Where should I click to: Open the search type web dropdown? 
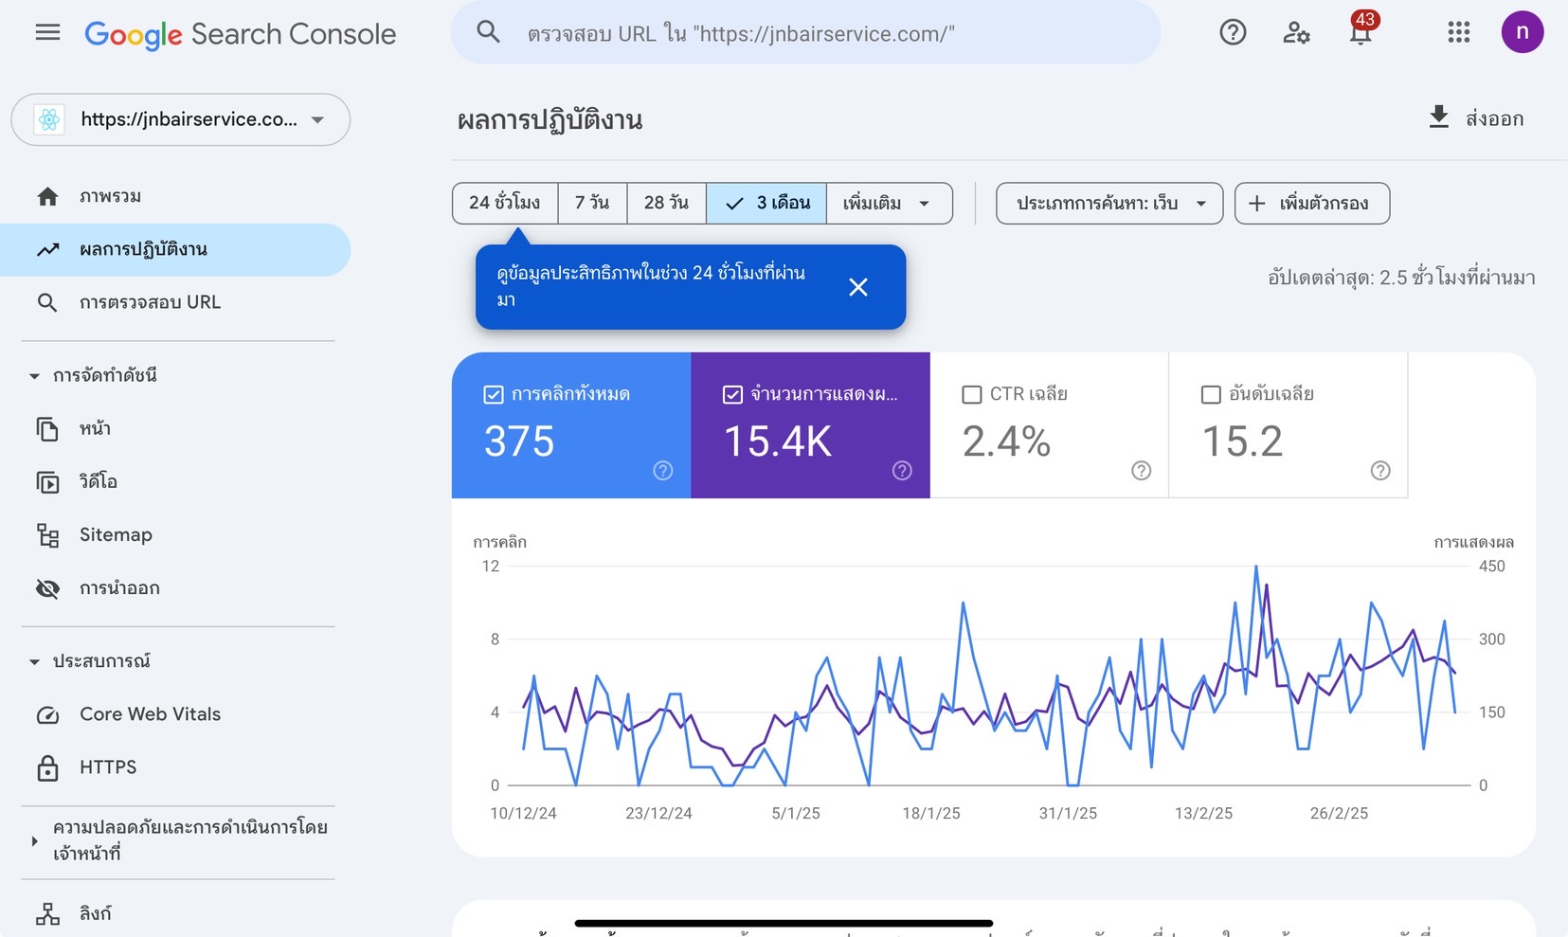point(1108,204)
